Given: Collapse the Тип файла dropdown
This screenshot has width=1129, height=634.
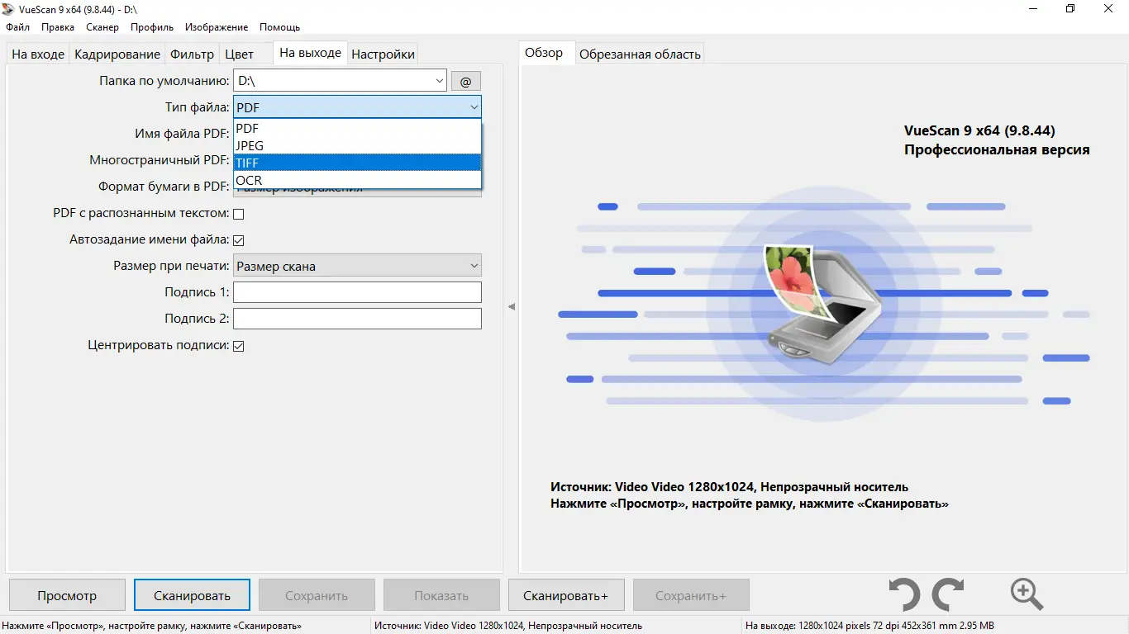Looking at the screenshot, I should tap(474, 107).
